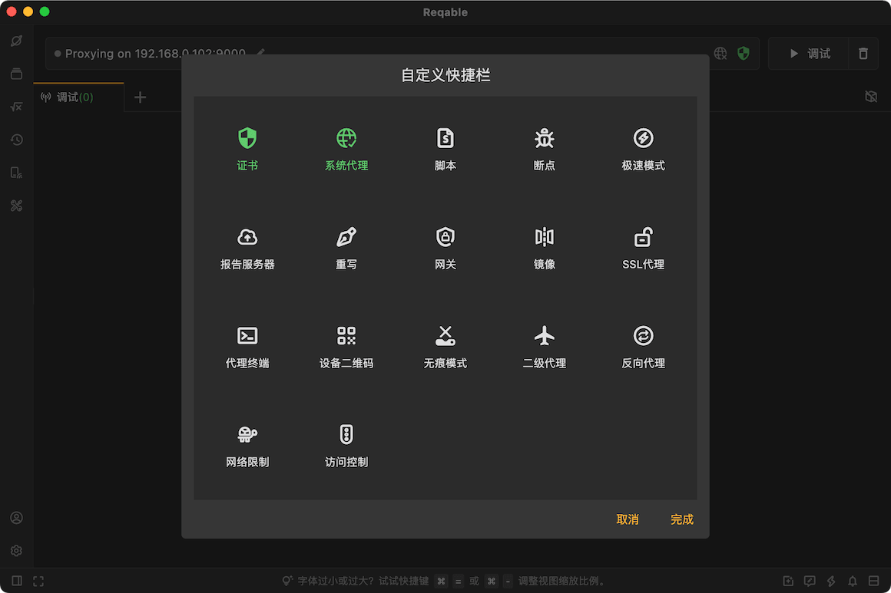Add a new tab with plus button

pyautogui.click(x=140, y=97)
